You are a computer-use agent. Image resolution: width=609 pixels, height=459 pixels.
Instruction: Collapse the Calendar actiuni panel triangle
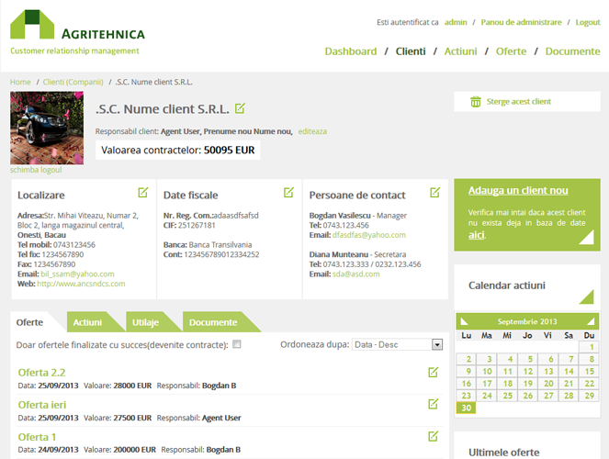tap(586, 297)
